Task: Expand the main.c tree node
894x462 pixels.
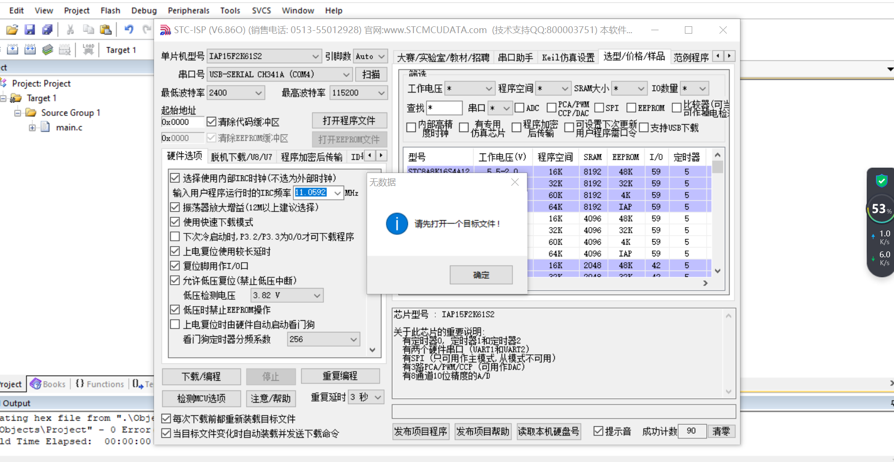Action: click(x=32, y=128)
